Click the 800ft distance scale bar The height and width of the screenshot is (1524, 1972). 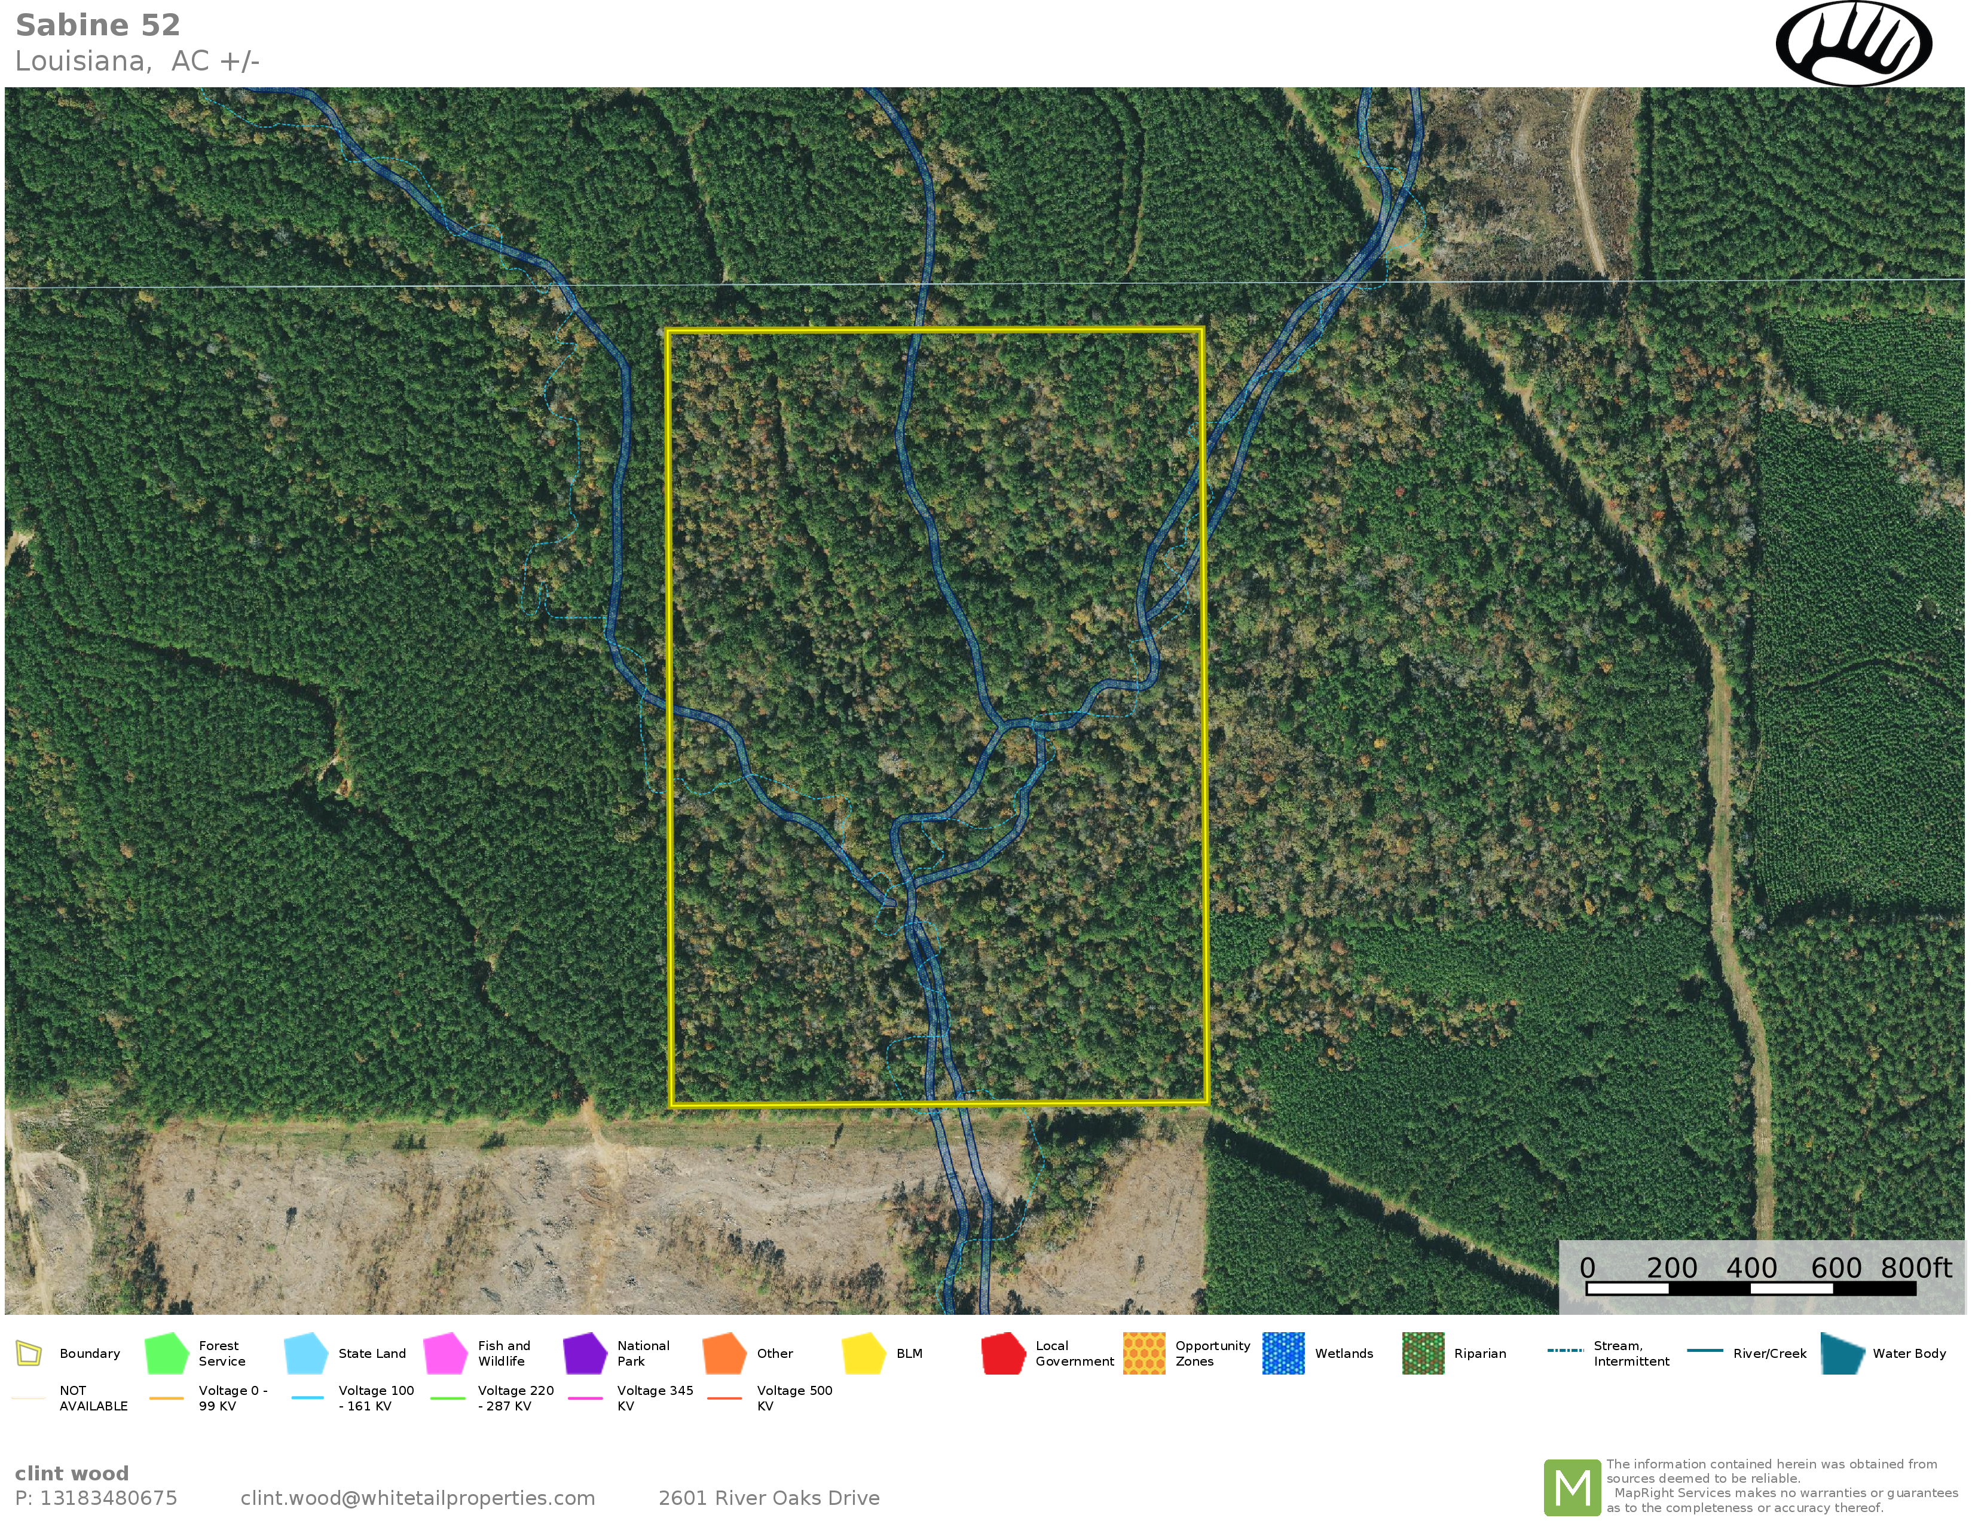(x=1750, y=1289)
